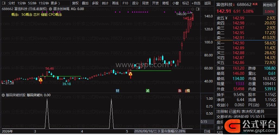Screen dimensions: 280x135
Task: Click the KR badge next to 688662
Action: click(255, 4)
